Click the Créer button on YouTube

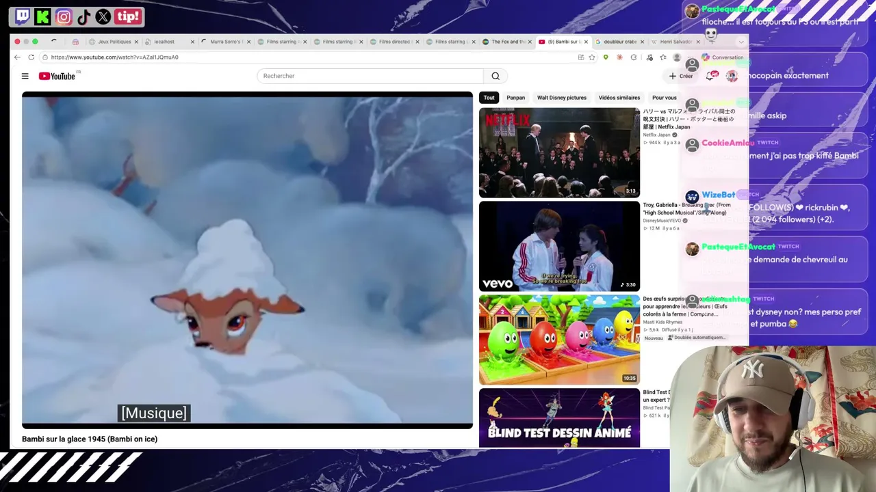click(x=681, y=76)
